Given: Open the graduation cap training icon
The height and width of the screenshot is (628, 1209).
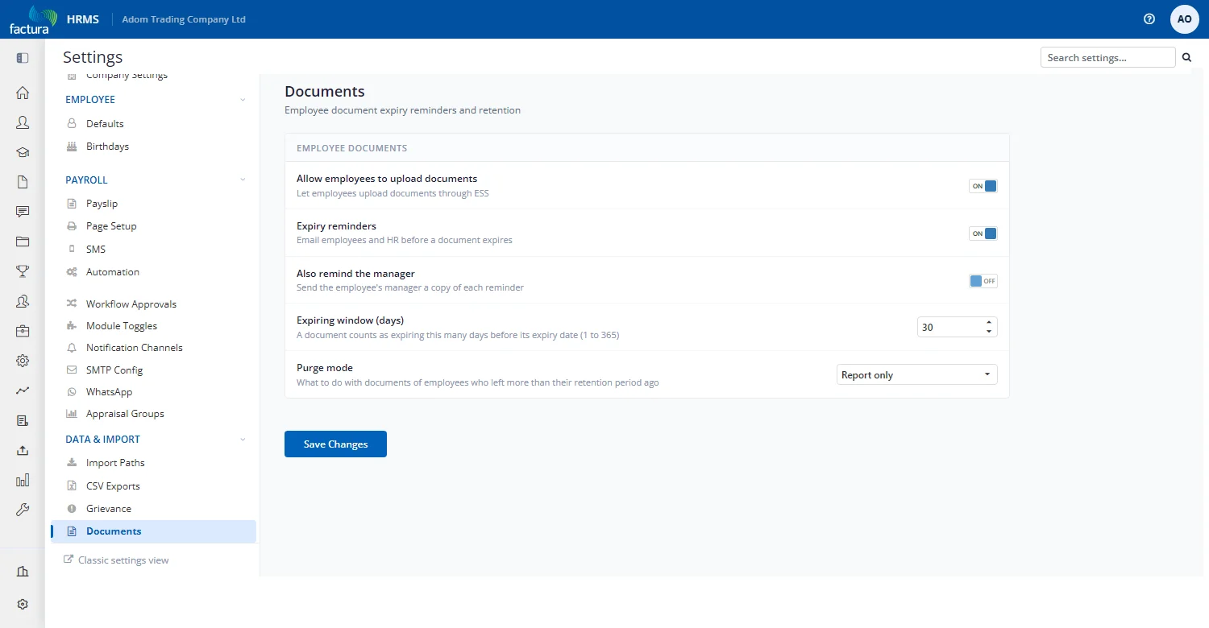Looking at the screenshot, I should click(23, 152).
